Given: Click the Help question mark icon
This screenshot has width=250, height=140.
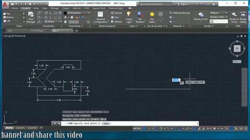Looking at the screenshot, I should coord(214,4).
